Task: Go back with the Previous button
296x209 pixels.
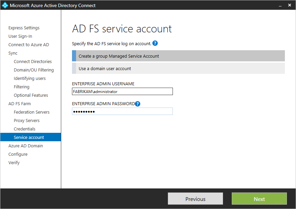Action: [x=195, y=199]
